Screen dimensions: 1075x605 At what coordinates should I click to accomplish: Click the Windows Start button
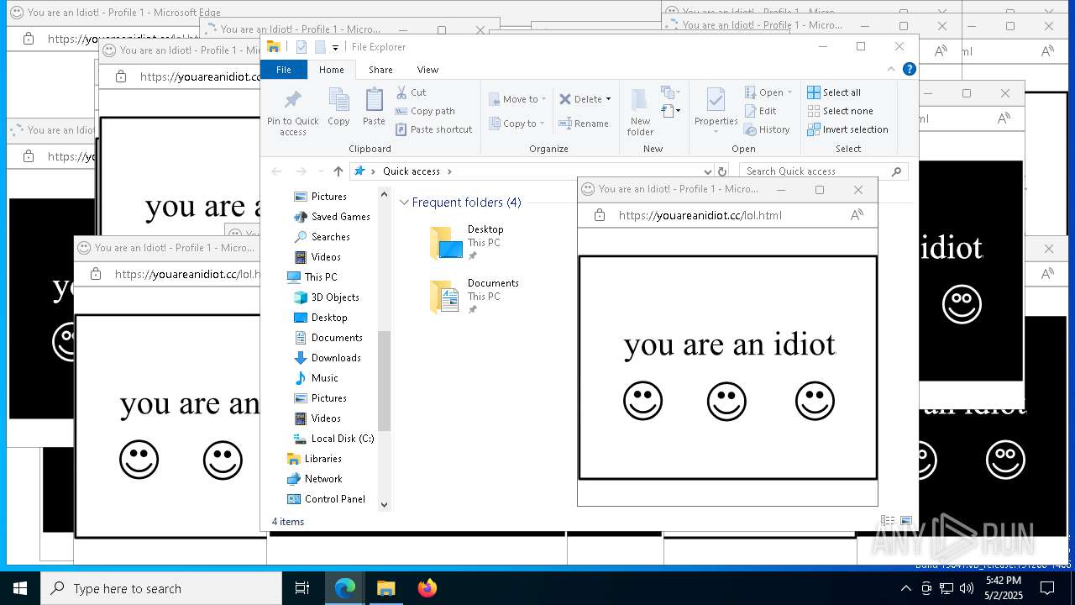[x=20, y=588]
